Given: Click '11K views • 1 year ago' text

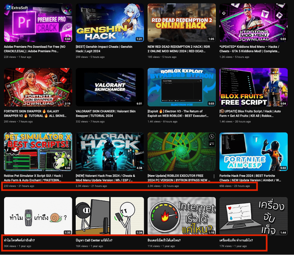Looking at the screenshot, I should click(161, 246).
